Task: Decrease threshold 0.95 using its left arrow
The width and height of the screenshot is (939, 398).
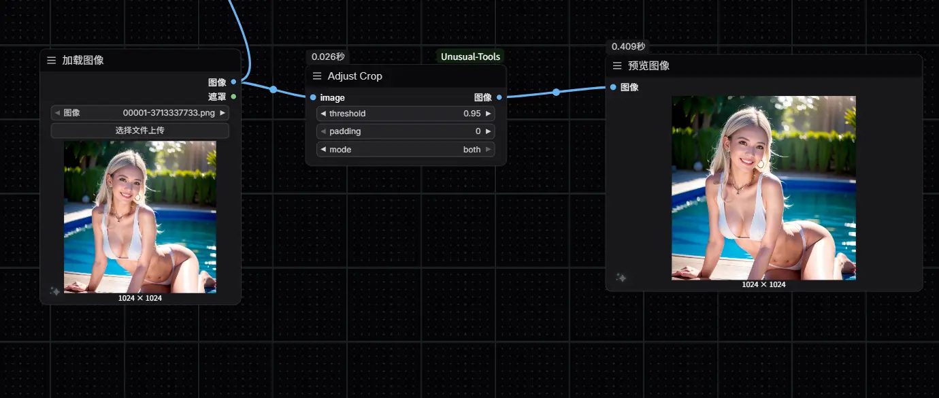Action: coord(324,114)
